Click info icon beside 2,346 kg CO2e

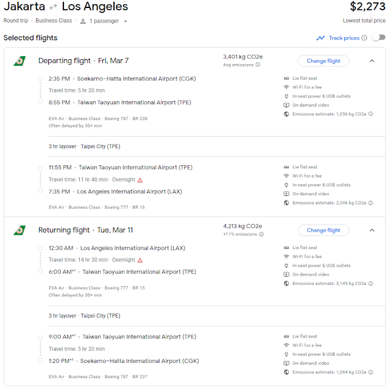370,203
